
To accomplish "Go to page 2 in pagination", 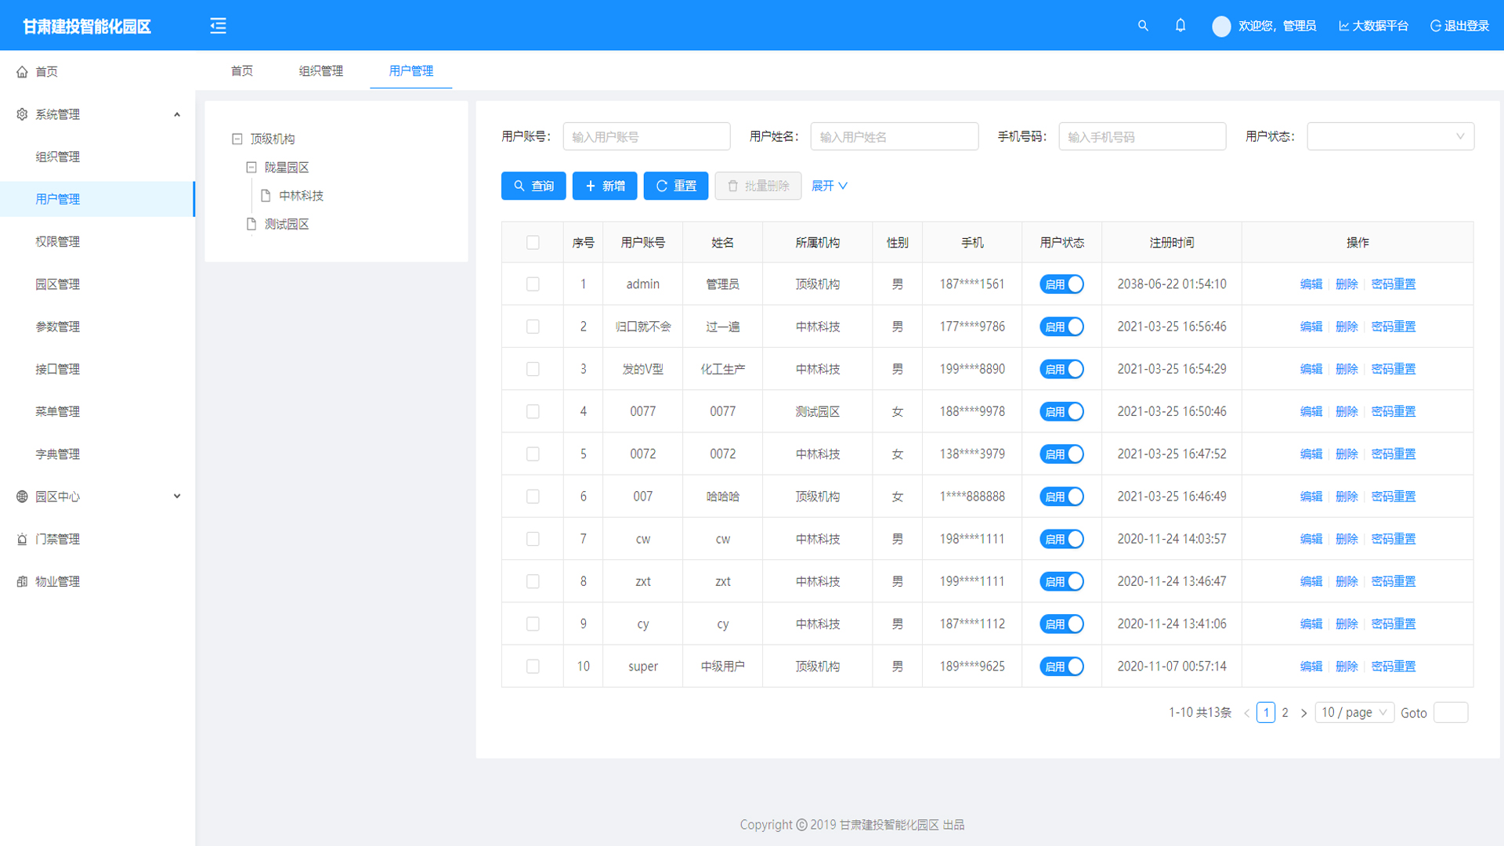I will point(1285,713).
